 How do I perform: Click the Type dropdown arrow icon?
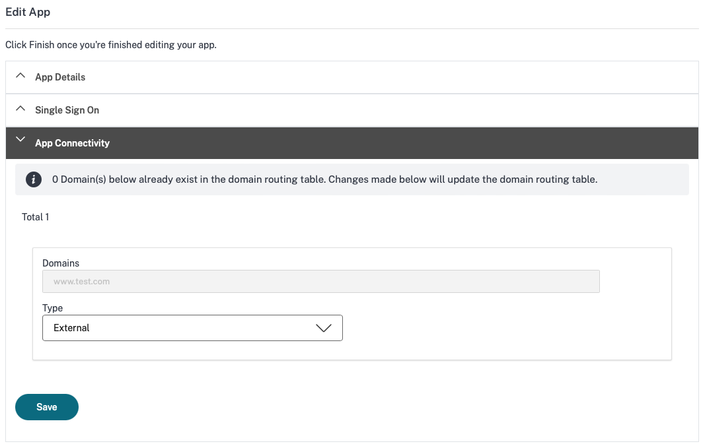coord(324,328)
